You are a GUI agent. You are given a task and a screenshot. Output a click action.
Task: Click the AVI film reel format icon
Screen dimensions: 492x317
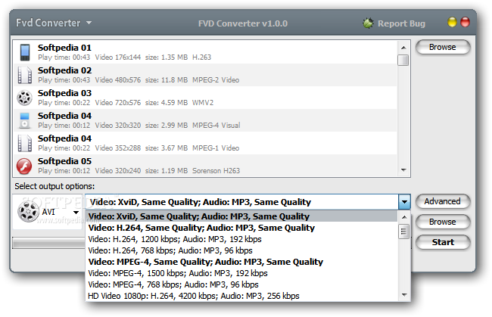pos(28,212)
